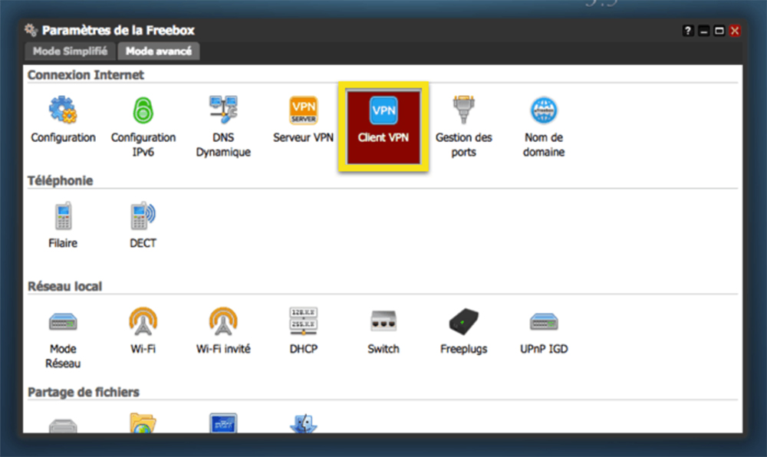Open the Switch settings icon
767x457 pixels.
pos(383,321)
